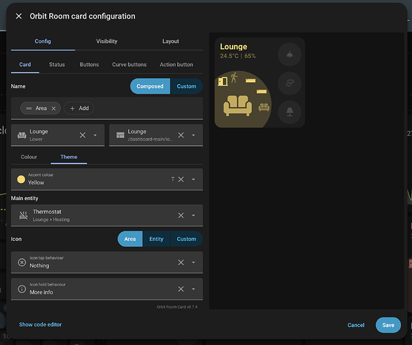The height and width of the screenshot is (345, 412).
Task: Set icon source to Custom
Action: pyautogui.click(x=186, y=239)
